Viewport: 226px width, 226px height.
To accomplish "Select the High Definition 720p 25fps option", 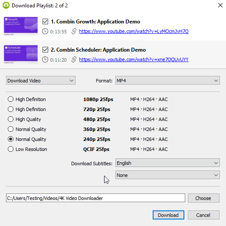I will pyautogui.click(x=10, y=109).
